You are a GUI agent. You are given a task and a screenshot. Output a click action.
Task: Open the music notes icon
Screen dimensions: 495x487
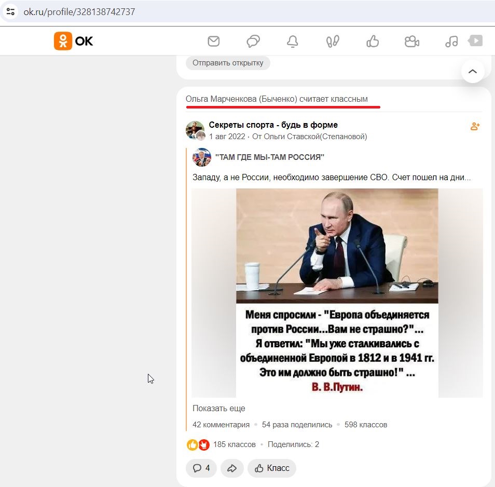(451, 42)
